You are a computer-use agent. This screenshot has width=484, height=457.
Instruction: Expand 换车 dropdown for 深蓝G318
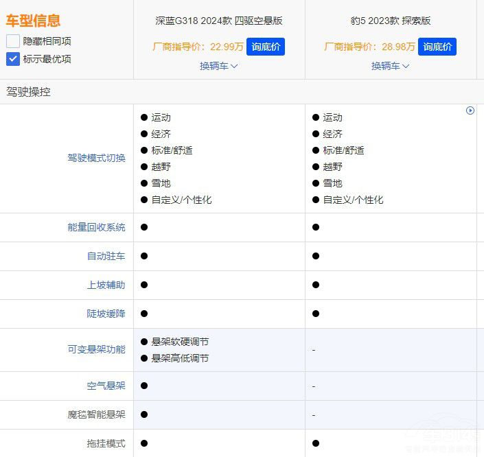219,66
